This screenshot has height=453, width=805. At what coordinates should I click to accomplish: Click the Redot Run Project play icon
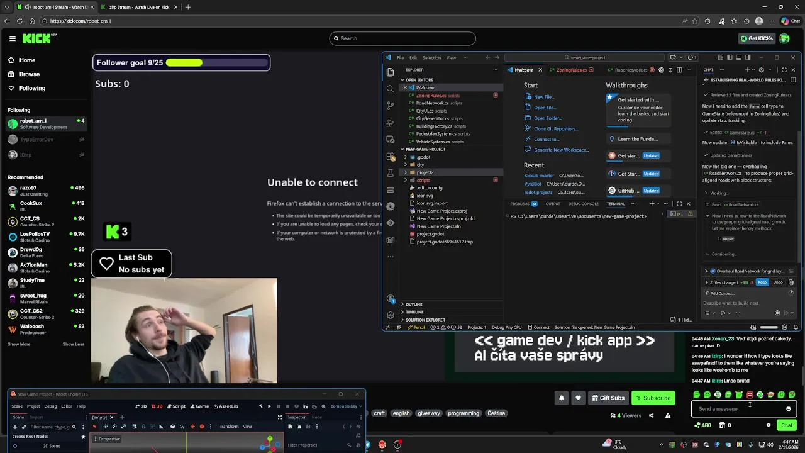click(x=269, y=406)
